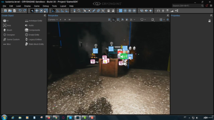Select the Designer object category

[x=9, y=35]
